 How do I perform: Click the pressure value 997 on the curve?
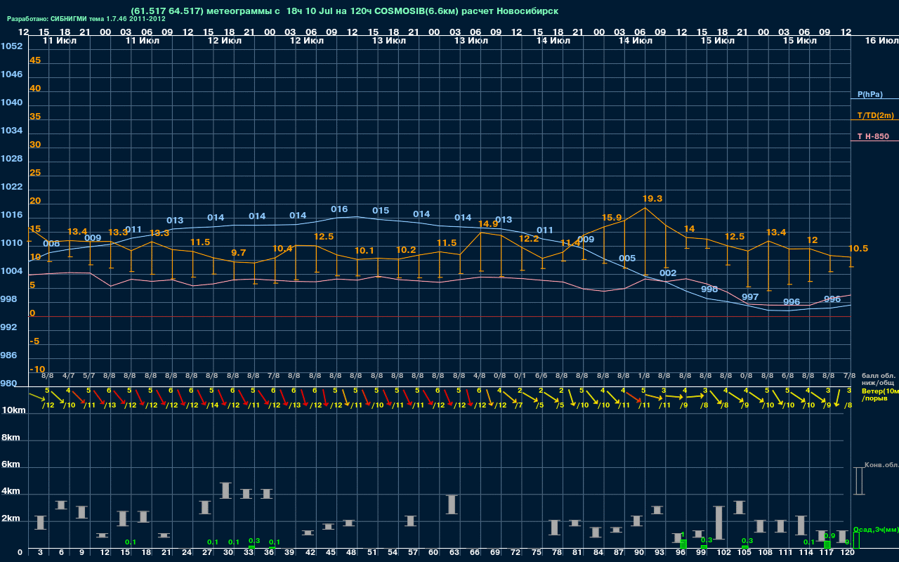tap(750, 297)
